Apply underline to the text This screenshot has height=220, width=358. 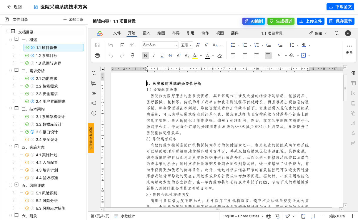[162, 55]
